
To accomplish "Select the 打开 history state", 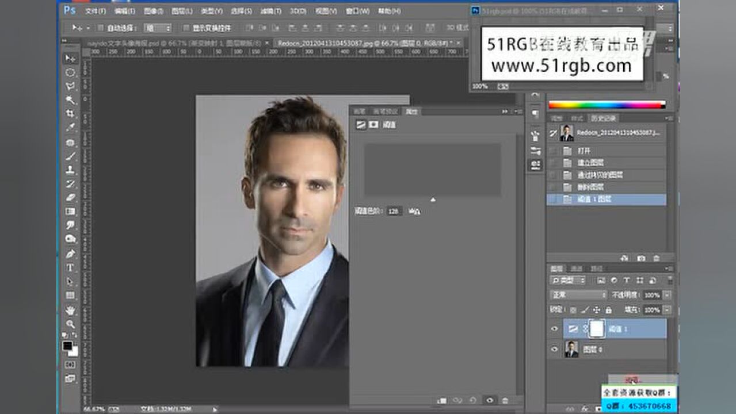I will click(x=585, y=151).
